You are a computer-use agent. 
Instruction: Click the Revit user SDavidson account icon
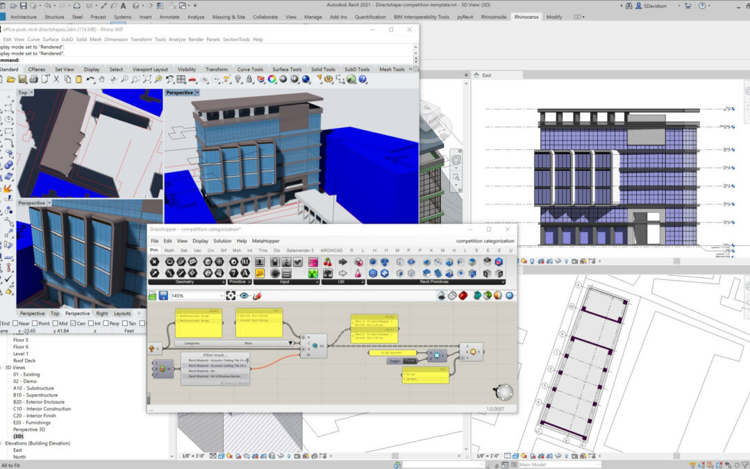[x=639, y=6]
